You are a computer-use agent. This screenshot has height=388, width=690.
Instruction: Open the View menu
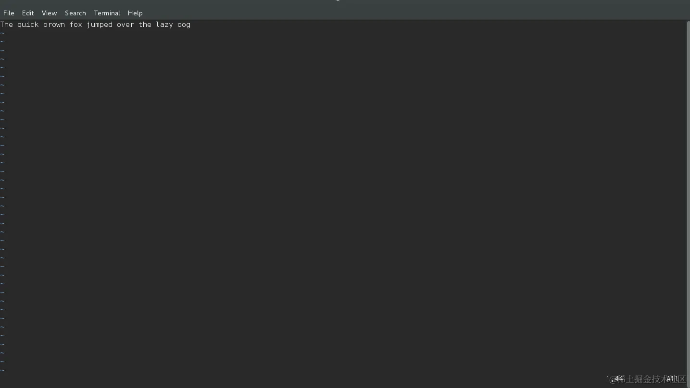click(49, 13)
